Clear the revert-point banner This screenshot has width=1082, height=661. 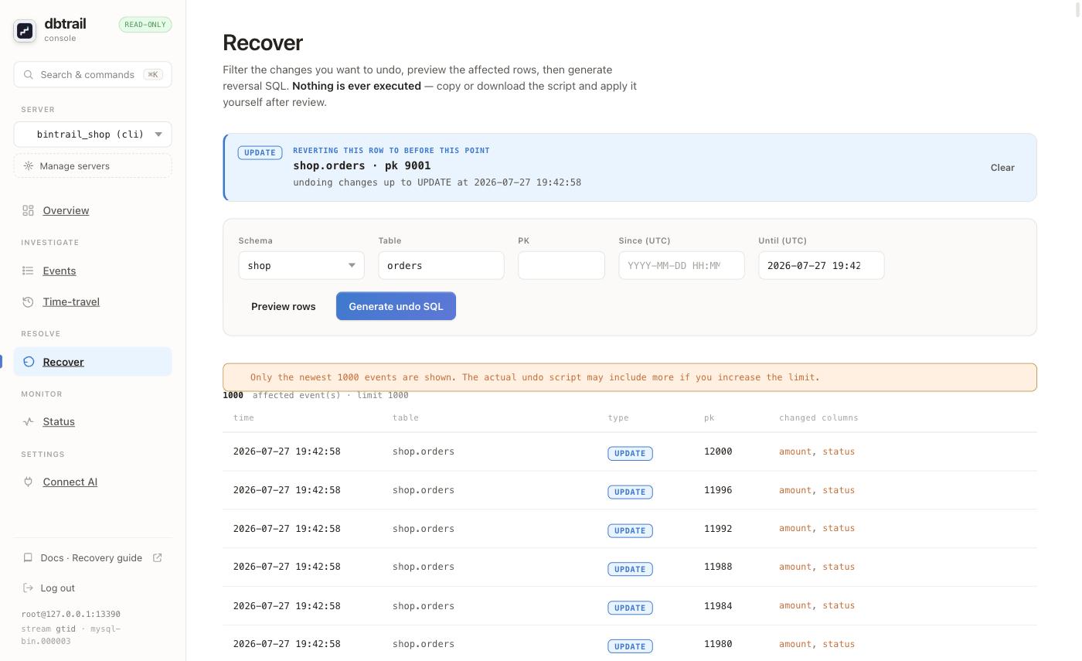coord(1002,168)
